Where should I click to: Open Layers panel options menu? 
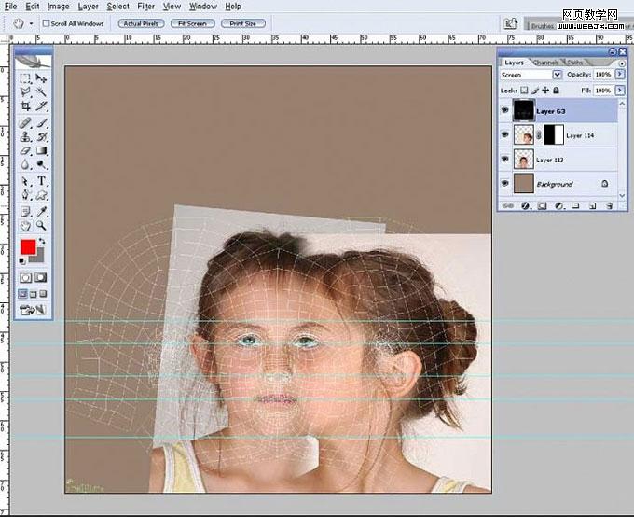[622, 63]
